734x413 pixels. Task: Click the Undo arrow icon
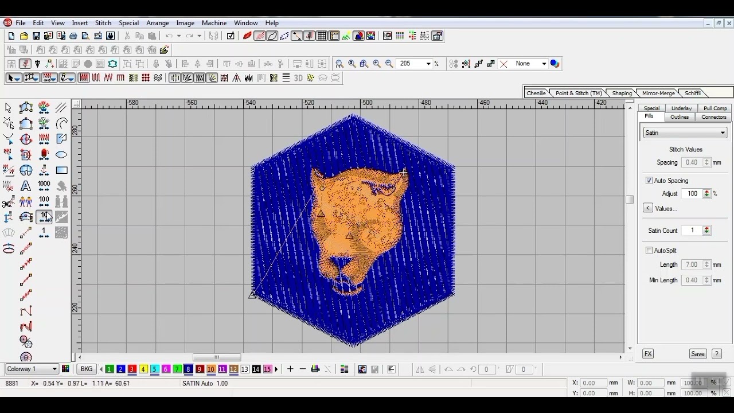click(x=169, y=36)
